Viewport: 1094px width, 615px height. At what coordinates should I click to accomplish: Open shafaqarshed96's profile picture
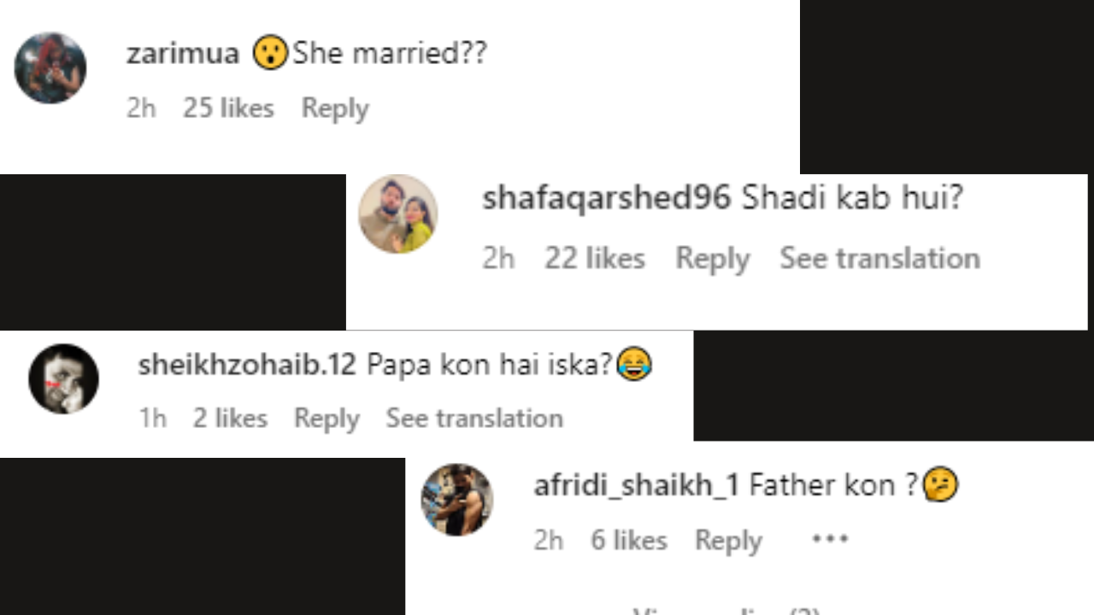(x=398, y=214)
